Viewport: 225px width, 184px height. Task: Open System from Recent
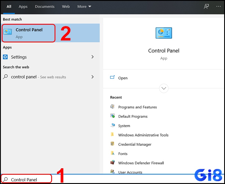pos(124,126)
